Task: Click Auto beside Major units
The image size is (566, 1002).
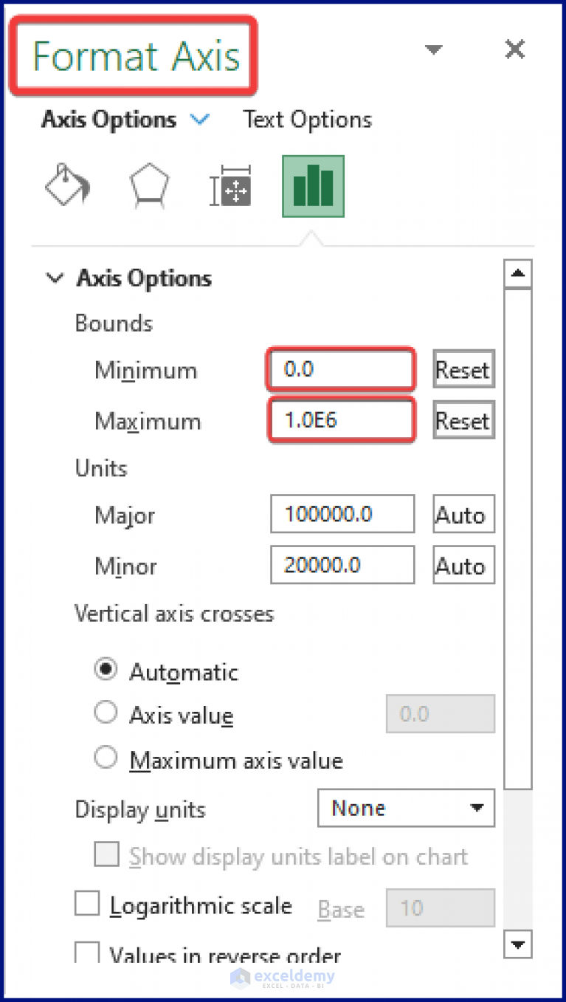Action: pyautogui.click(x=463, y=514)
